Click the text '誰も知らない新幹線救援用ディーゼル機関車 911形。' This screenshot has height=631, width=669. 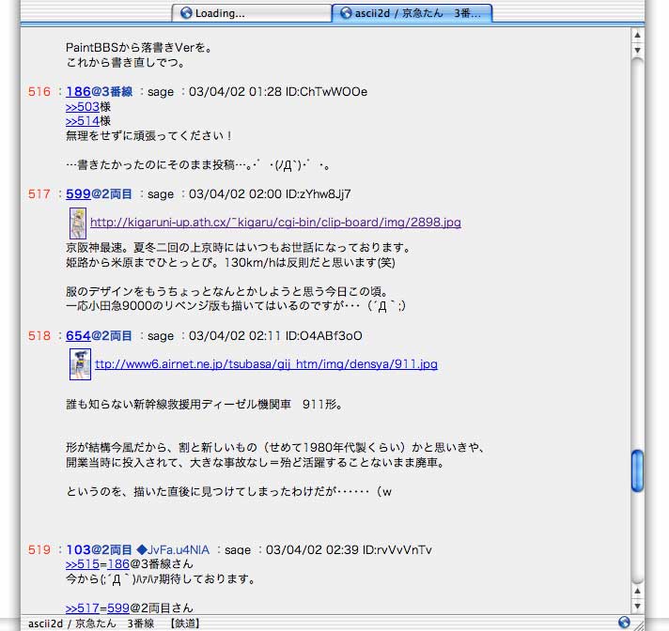pyautogui.click(x=204, y=404)
